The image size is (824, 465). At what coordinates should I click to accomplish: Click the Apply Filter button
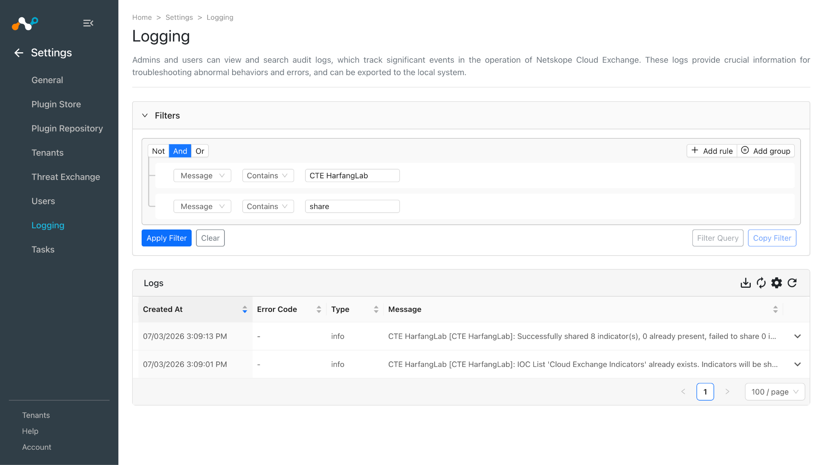(x=167, y=238)
